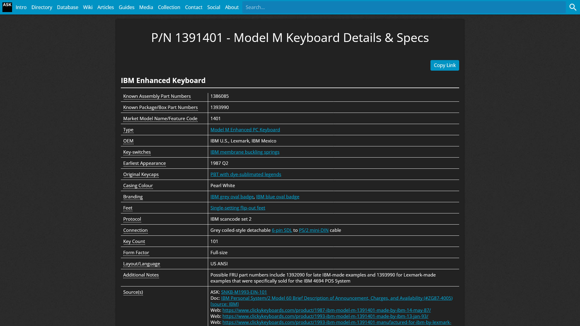Click the Type field label
The image size is (580, 326).
click(x=128, y=129)
